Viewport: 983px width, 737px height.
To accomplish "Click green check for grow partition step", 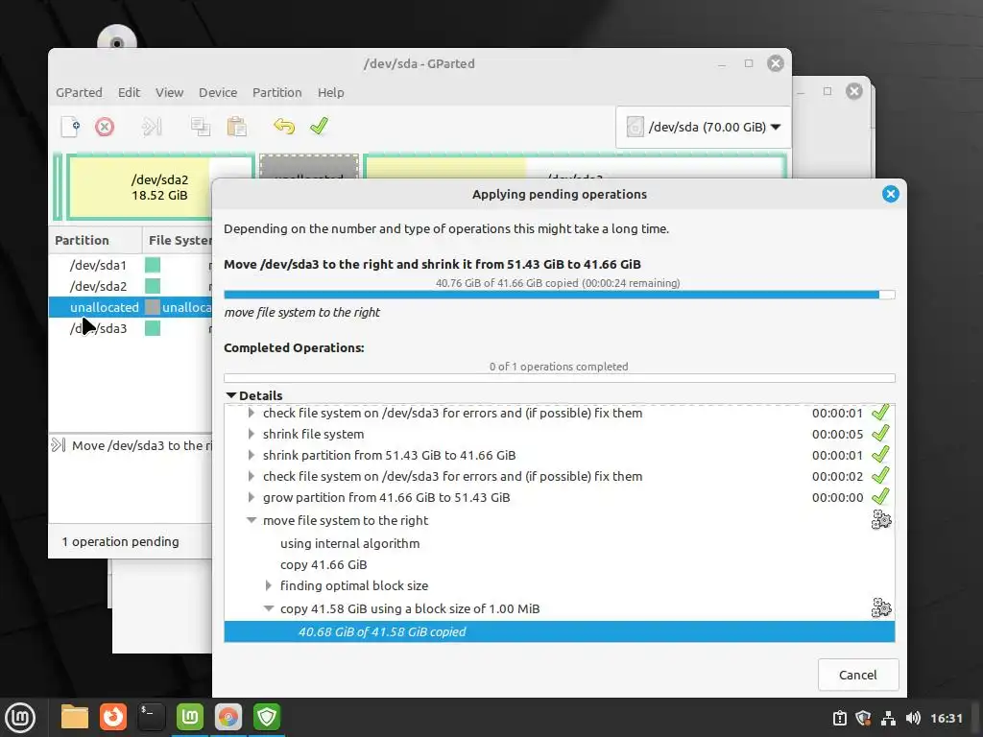I will tap(880, 497).
